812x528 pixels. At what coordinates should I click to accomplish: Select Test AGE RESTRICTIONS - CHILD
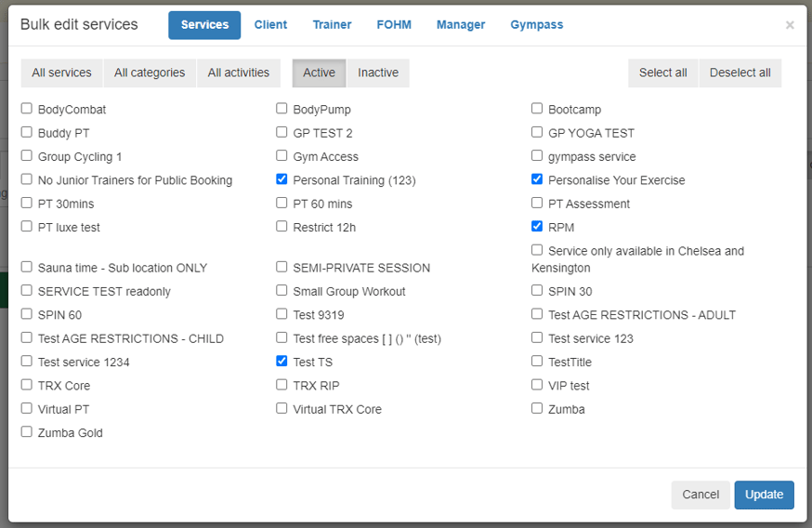(26, 337)
